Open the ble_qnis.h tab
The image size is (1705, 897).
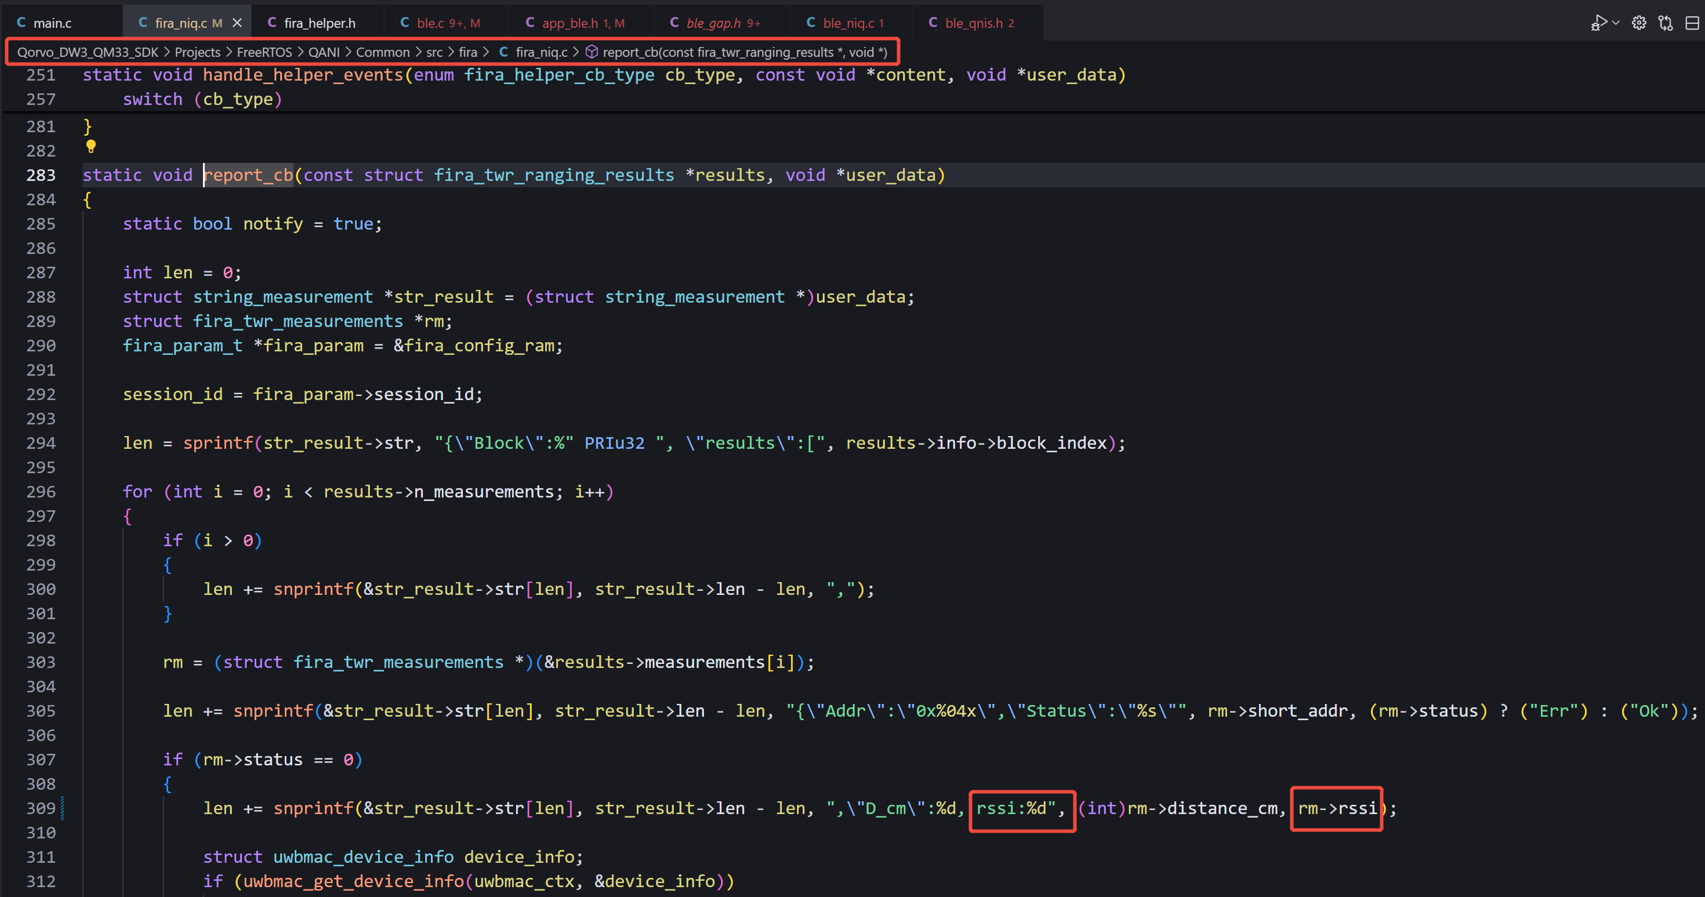coord(973,23)
